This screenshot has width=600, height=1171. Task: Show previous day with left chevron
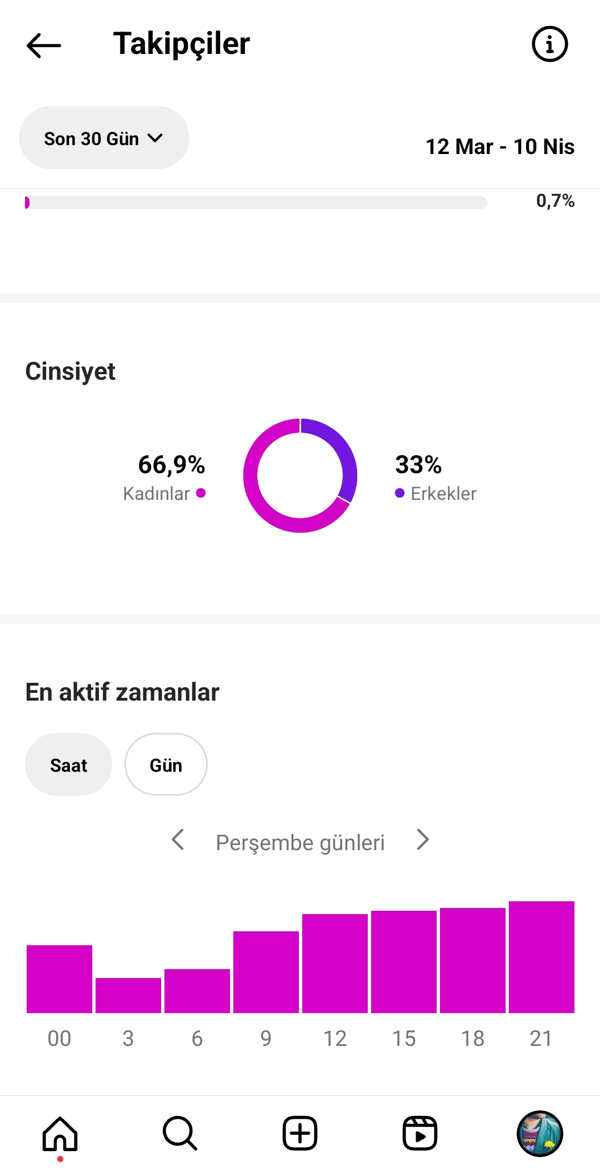(178, 840)
